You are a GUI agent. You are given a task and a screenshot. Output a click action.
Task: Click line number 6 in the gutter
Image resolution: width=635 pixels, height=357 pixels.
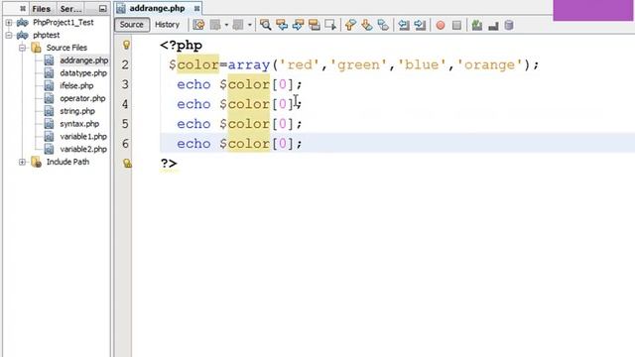(x=125, y=144)
